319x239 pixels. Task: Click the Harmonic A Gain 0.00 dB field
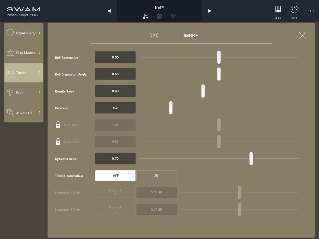pyautogui.click(x=157, y=192)
